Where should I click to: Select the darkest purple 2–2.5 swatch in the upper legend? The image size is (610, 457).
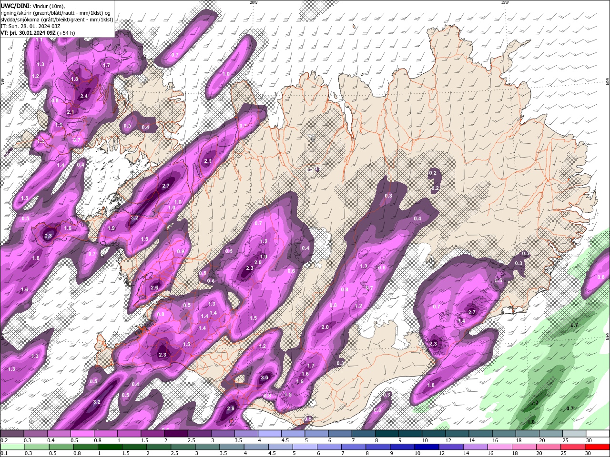176,434
